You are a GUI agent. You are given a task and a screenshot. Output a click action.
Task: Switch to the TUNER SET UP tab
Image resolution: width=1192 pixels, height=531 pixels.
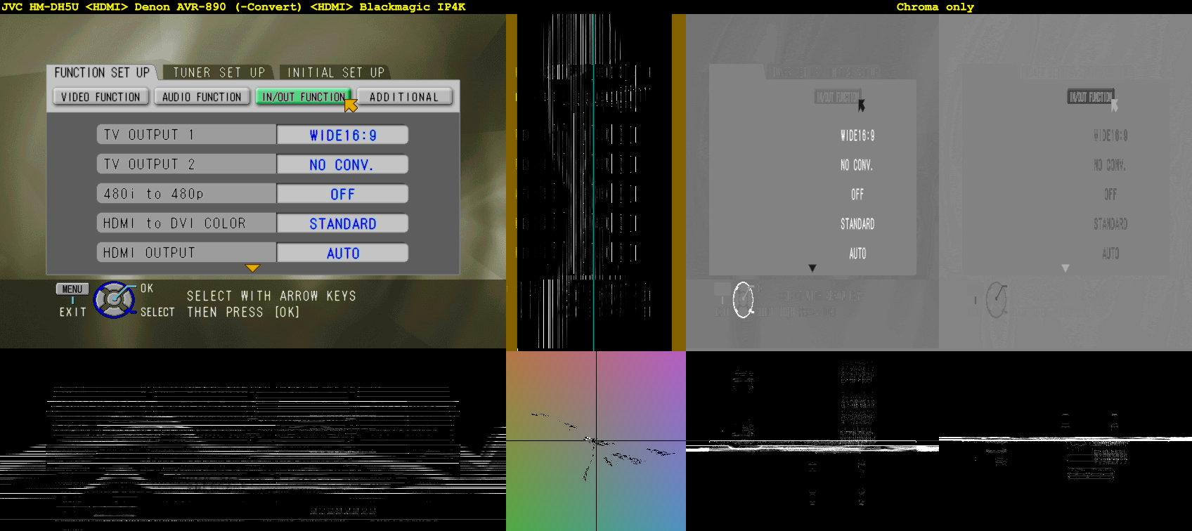pos(219,72)
